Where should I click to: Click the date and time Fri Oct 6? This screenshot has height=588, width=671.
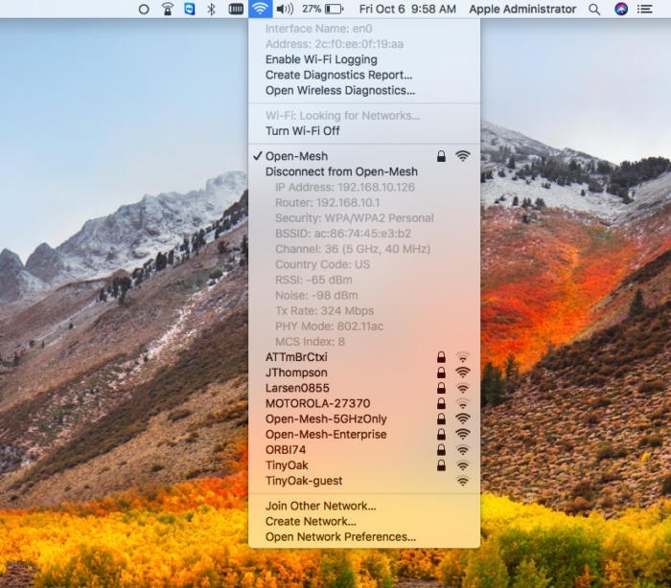[x=407, y=9]
